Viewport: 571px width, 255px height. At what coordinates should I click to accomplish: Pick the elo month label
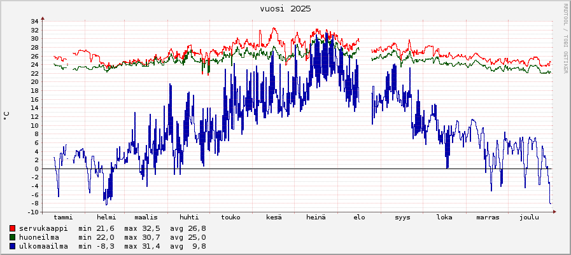click(359, 217)
